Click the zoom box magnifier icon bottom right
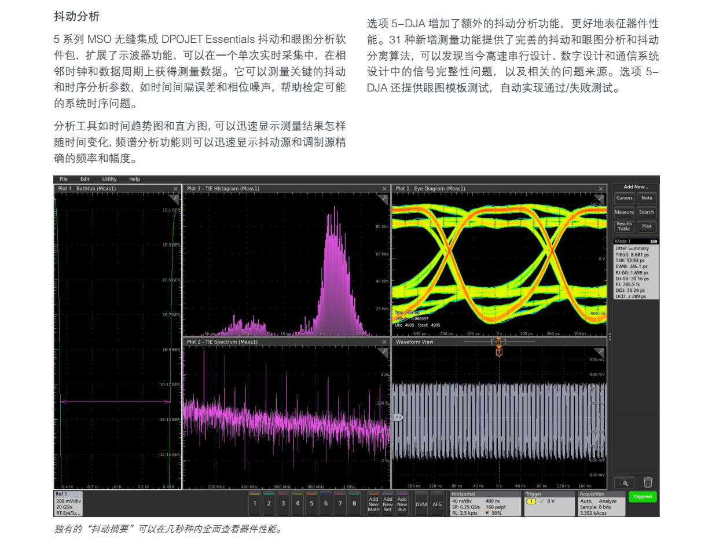723x557 pixels. pos(624,482)
